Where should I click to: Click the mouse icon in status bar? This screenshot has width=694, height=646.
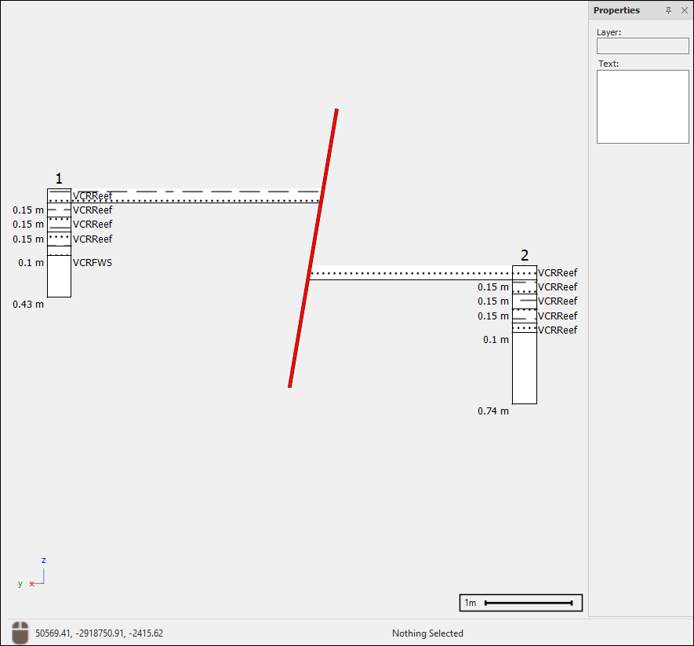(x=20, y=633)
